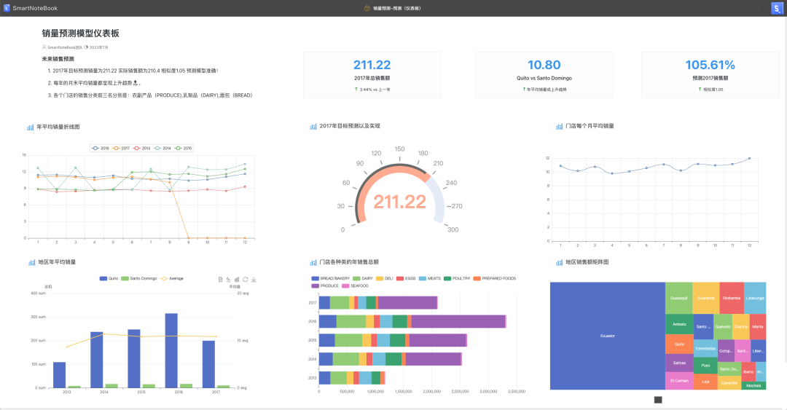Switch chart to bar type icon

tap(237, 280)
